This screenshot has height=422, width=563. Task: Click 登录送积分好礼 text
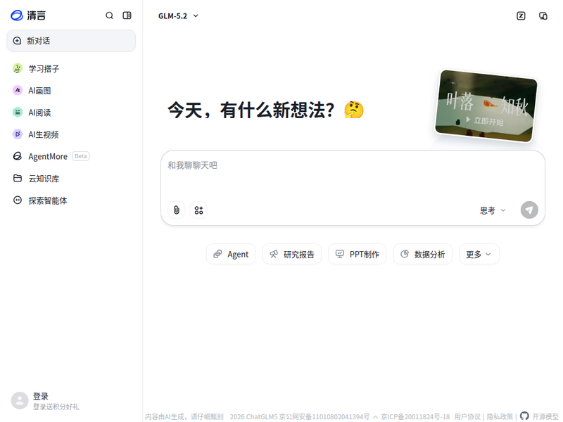click(56, 407)
